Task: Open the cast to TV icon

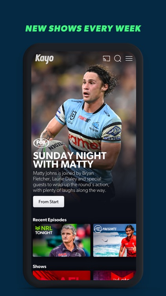Action: (x=106, y=58)
